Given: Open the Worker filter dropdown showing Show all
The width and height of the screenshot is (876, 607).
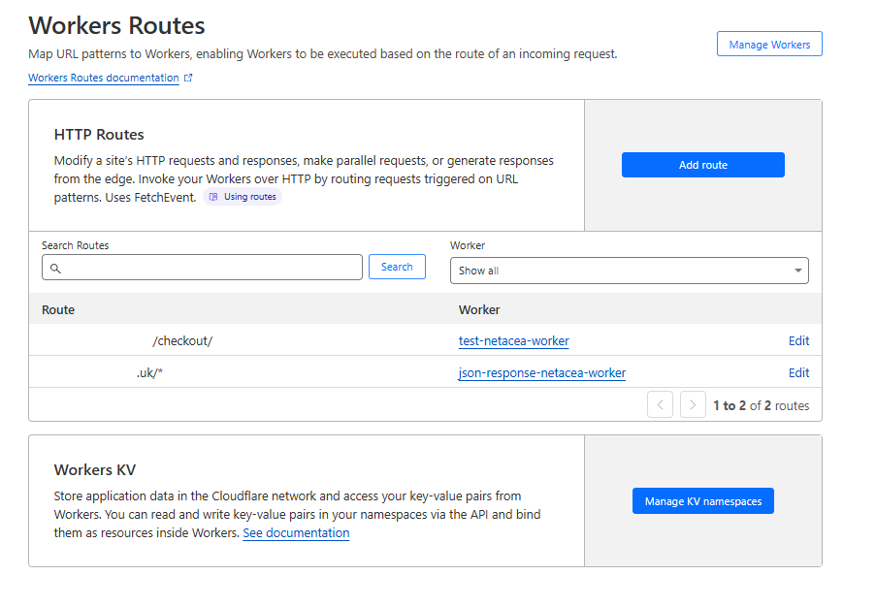Looking at the screenshot, I should [x=629, y=271].
